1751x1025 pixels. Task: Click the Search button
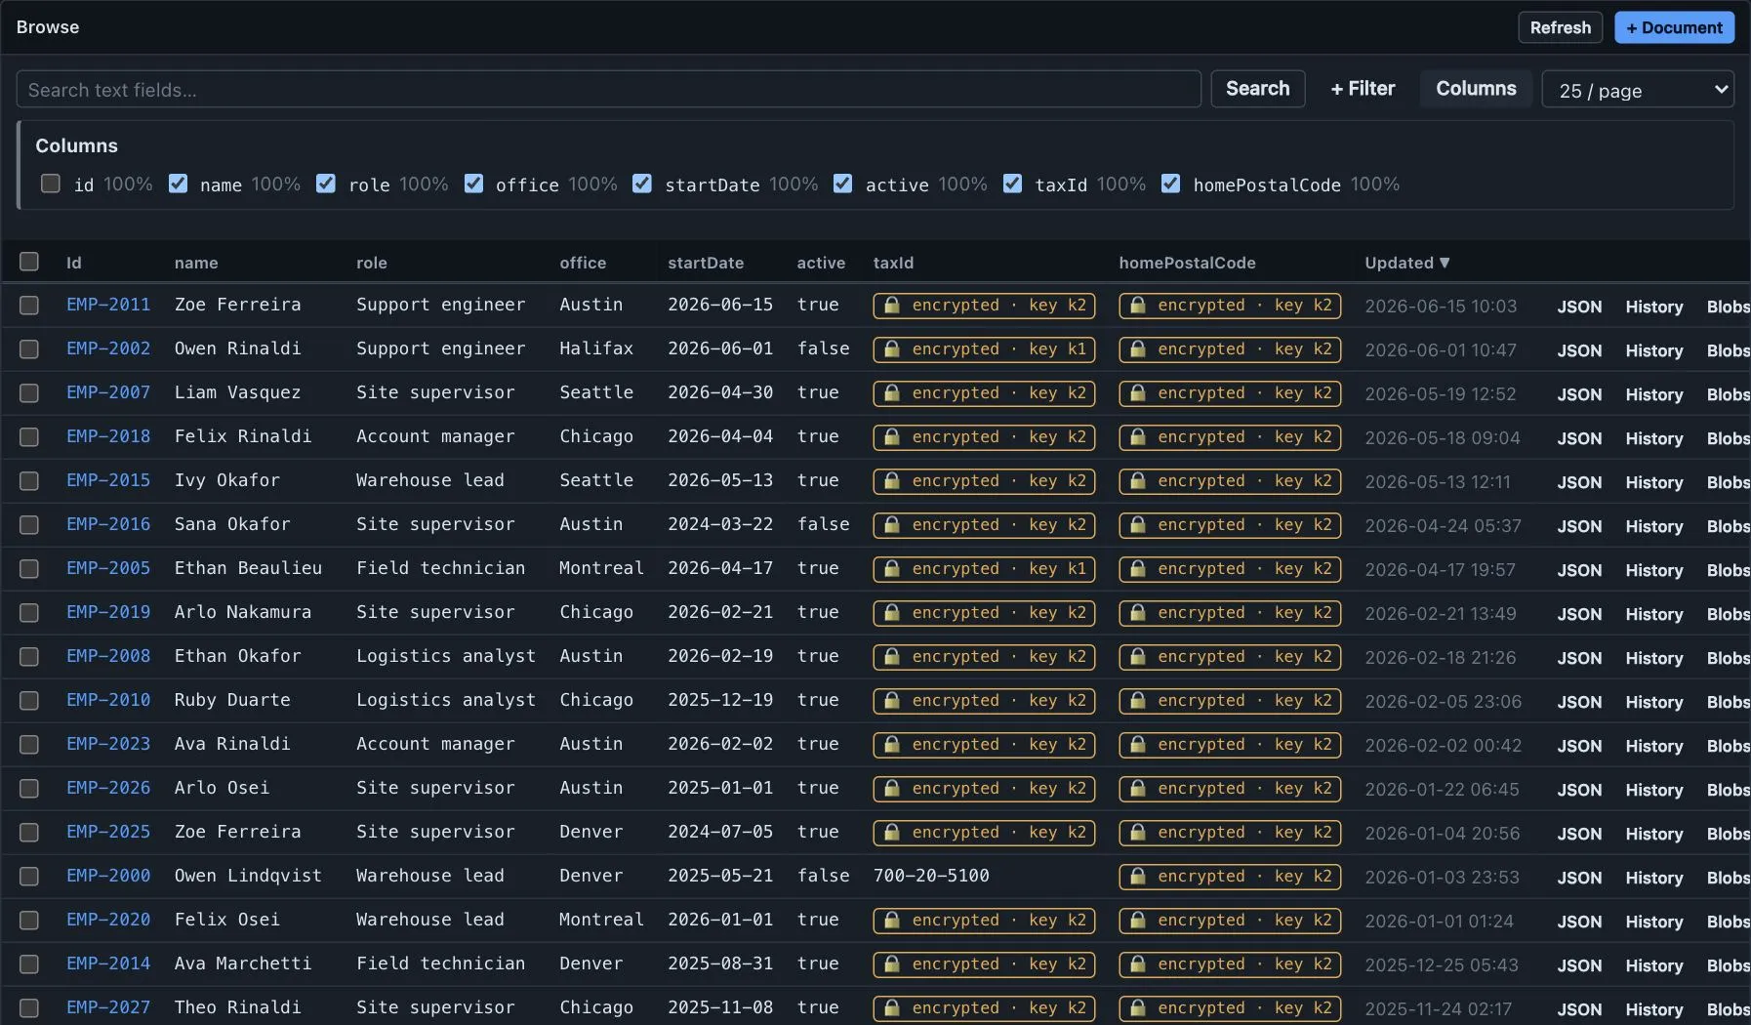[1257, 89]
